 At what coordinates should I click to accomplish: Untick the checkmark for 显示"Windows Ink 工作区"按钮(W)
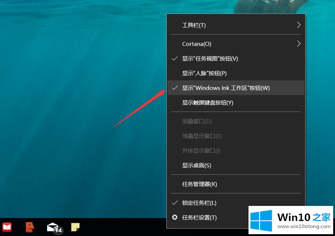[x=175, y=88]
